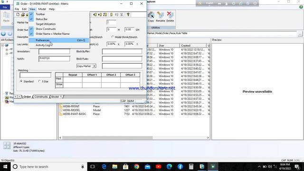The width and height of the screenshot is (304, 171).
Task: Click the horizontal scrollbar in file list
Action: pyautogui.click(x=107, y=138)
